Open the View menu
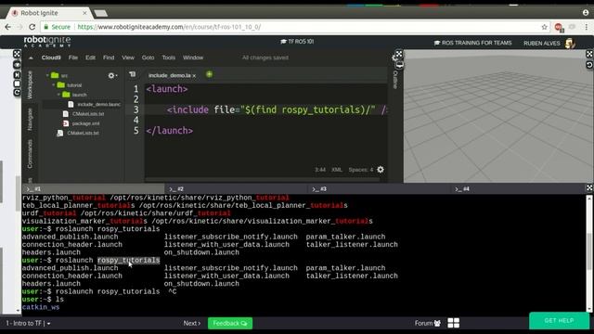 click(128, 58)
